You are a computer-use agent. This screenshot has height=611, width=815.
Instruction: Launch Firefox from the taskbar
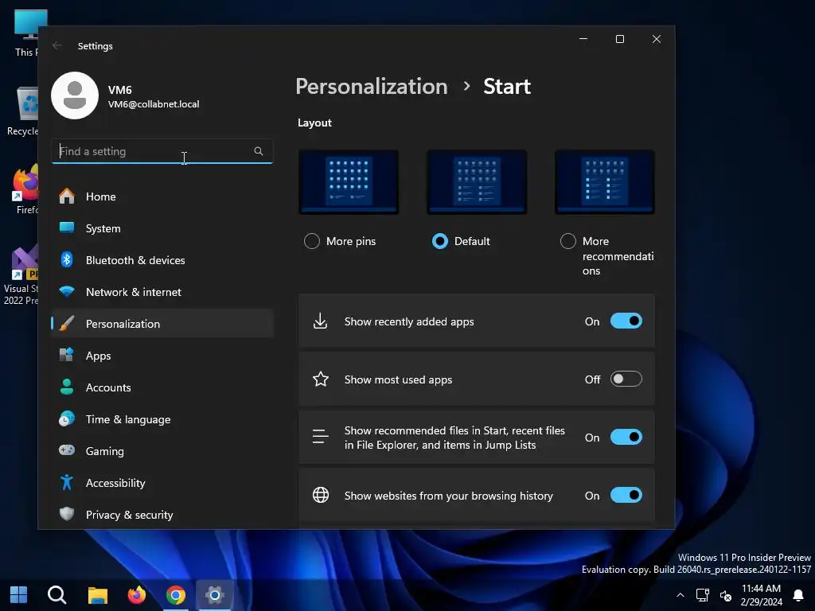click(x=137, y=595)
